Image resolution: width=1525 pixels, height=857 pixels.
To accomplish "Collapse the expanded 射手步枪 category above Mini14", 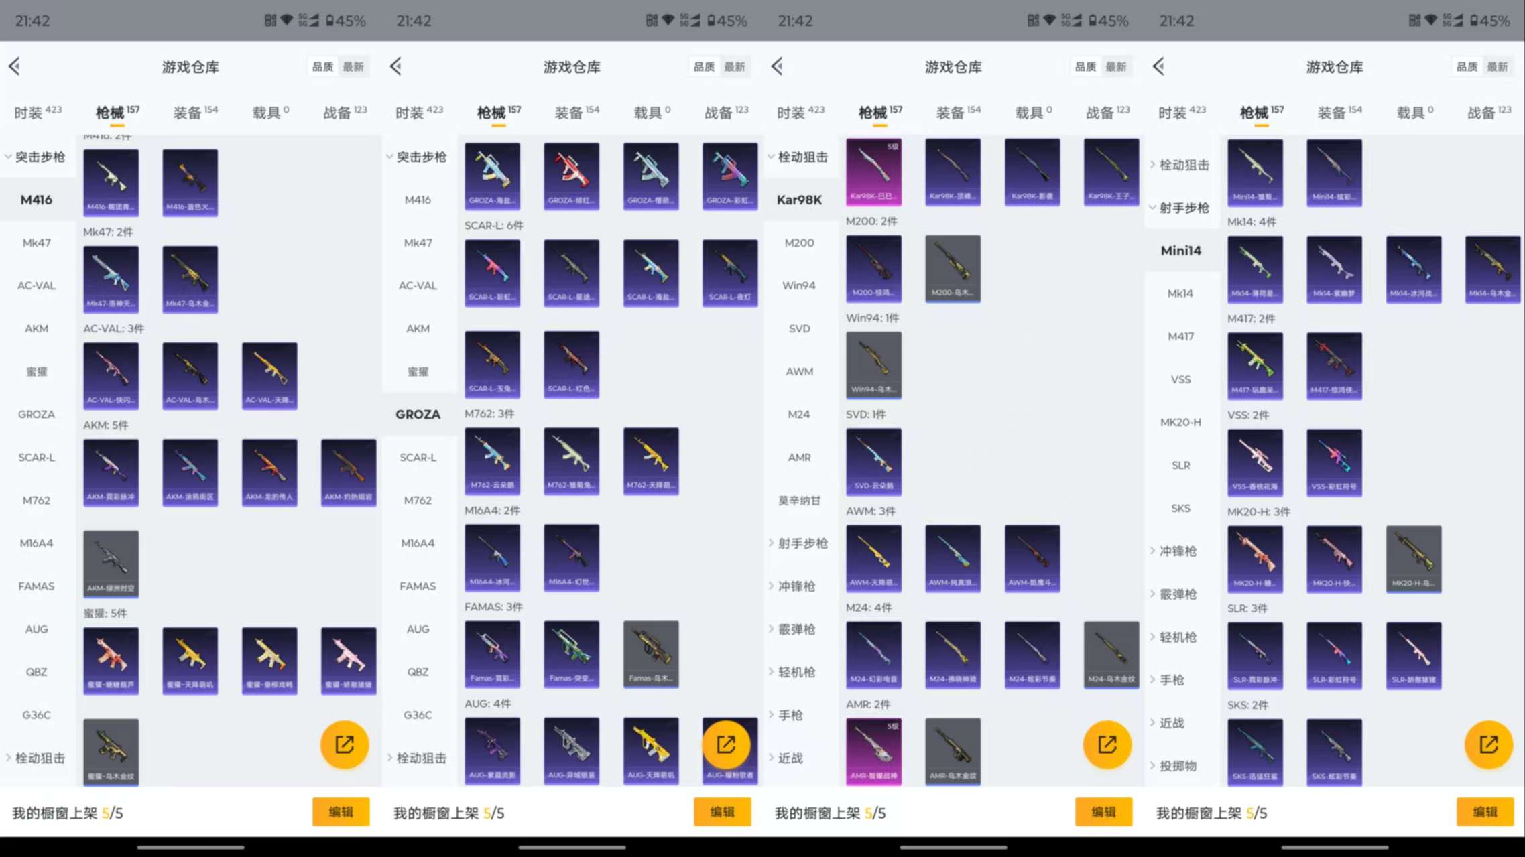I will (x=1183, y=208).
